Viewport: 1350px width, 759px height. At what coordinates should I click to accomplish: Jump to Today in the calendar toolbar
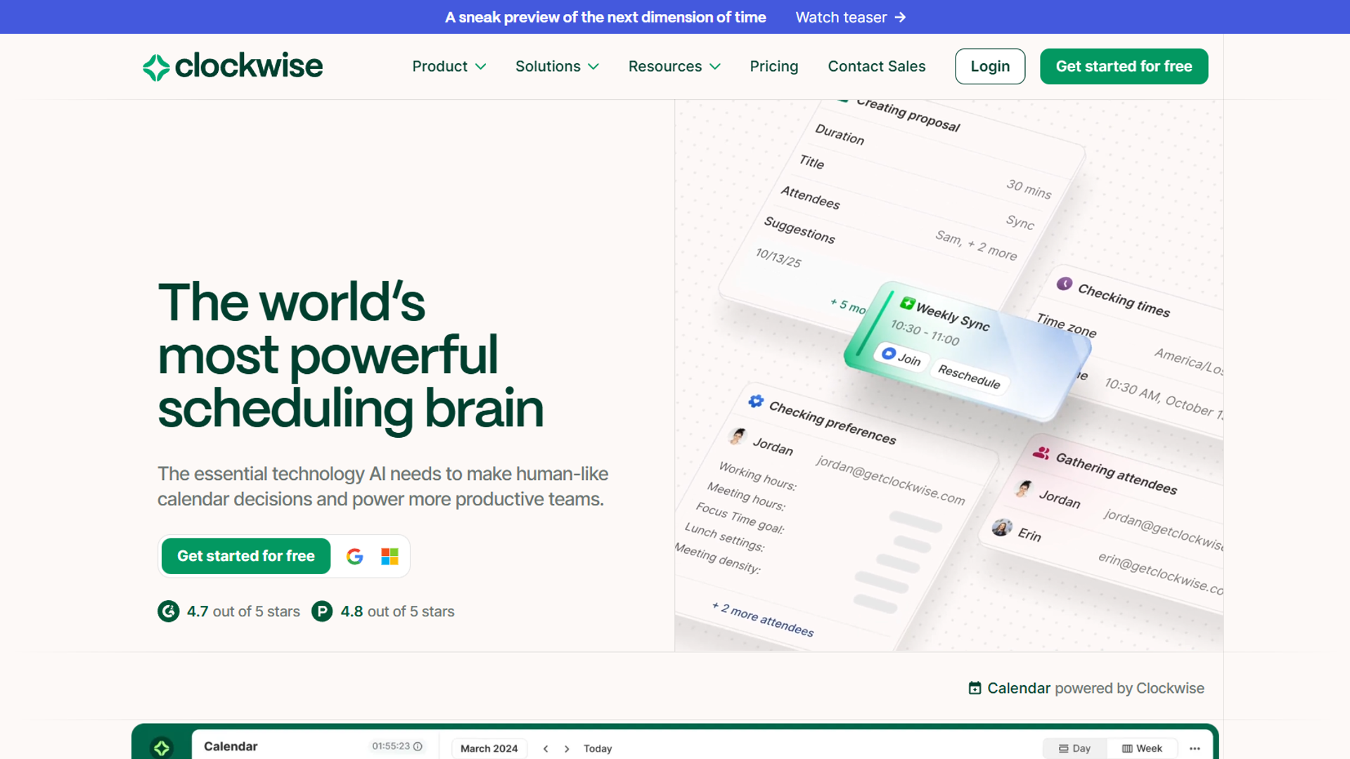(x=597, y=748)
